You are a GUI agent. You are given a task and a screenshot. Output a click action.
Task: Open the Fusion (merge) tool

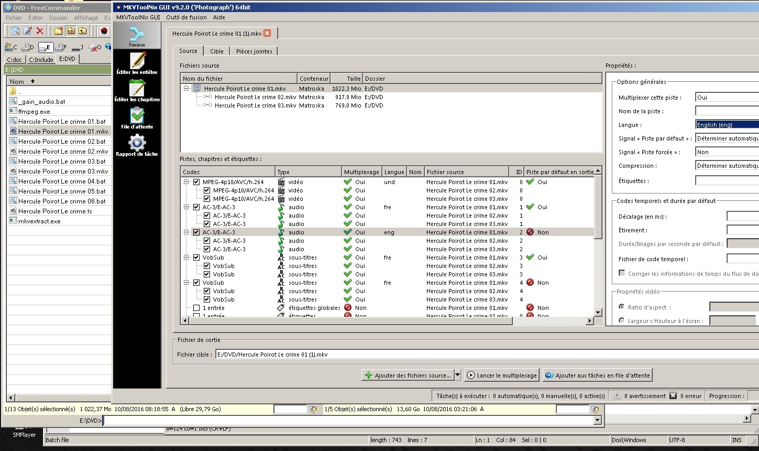click(137, 36)
